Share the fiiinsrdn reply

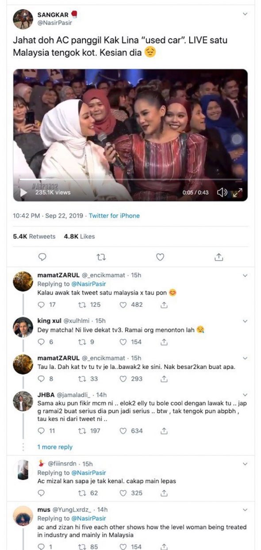click(164, 493)
